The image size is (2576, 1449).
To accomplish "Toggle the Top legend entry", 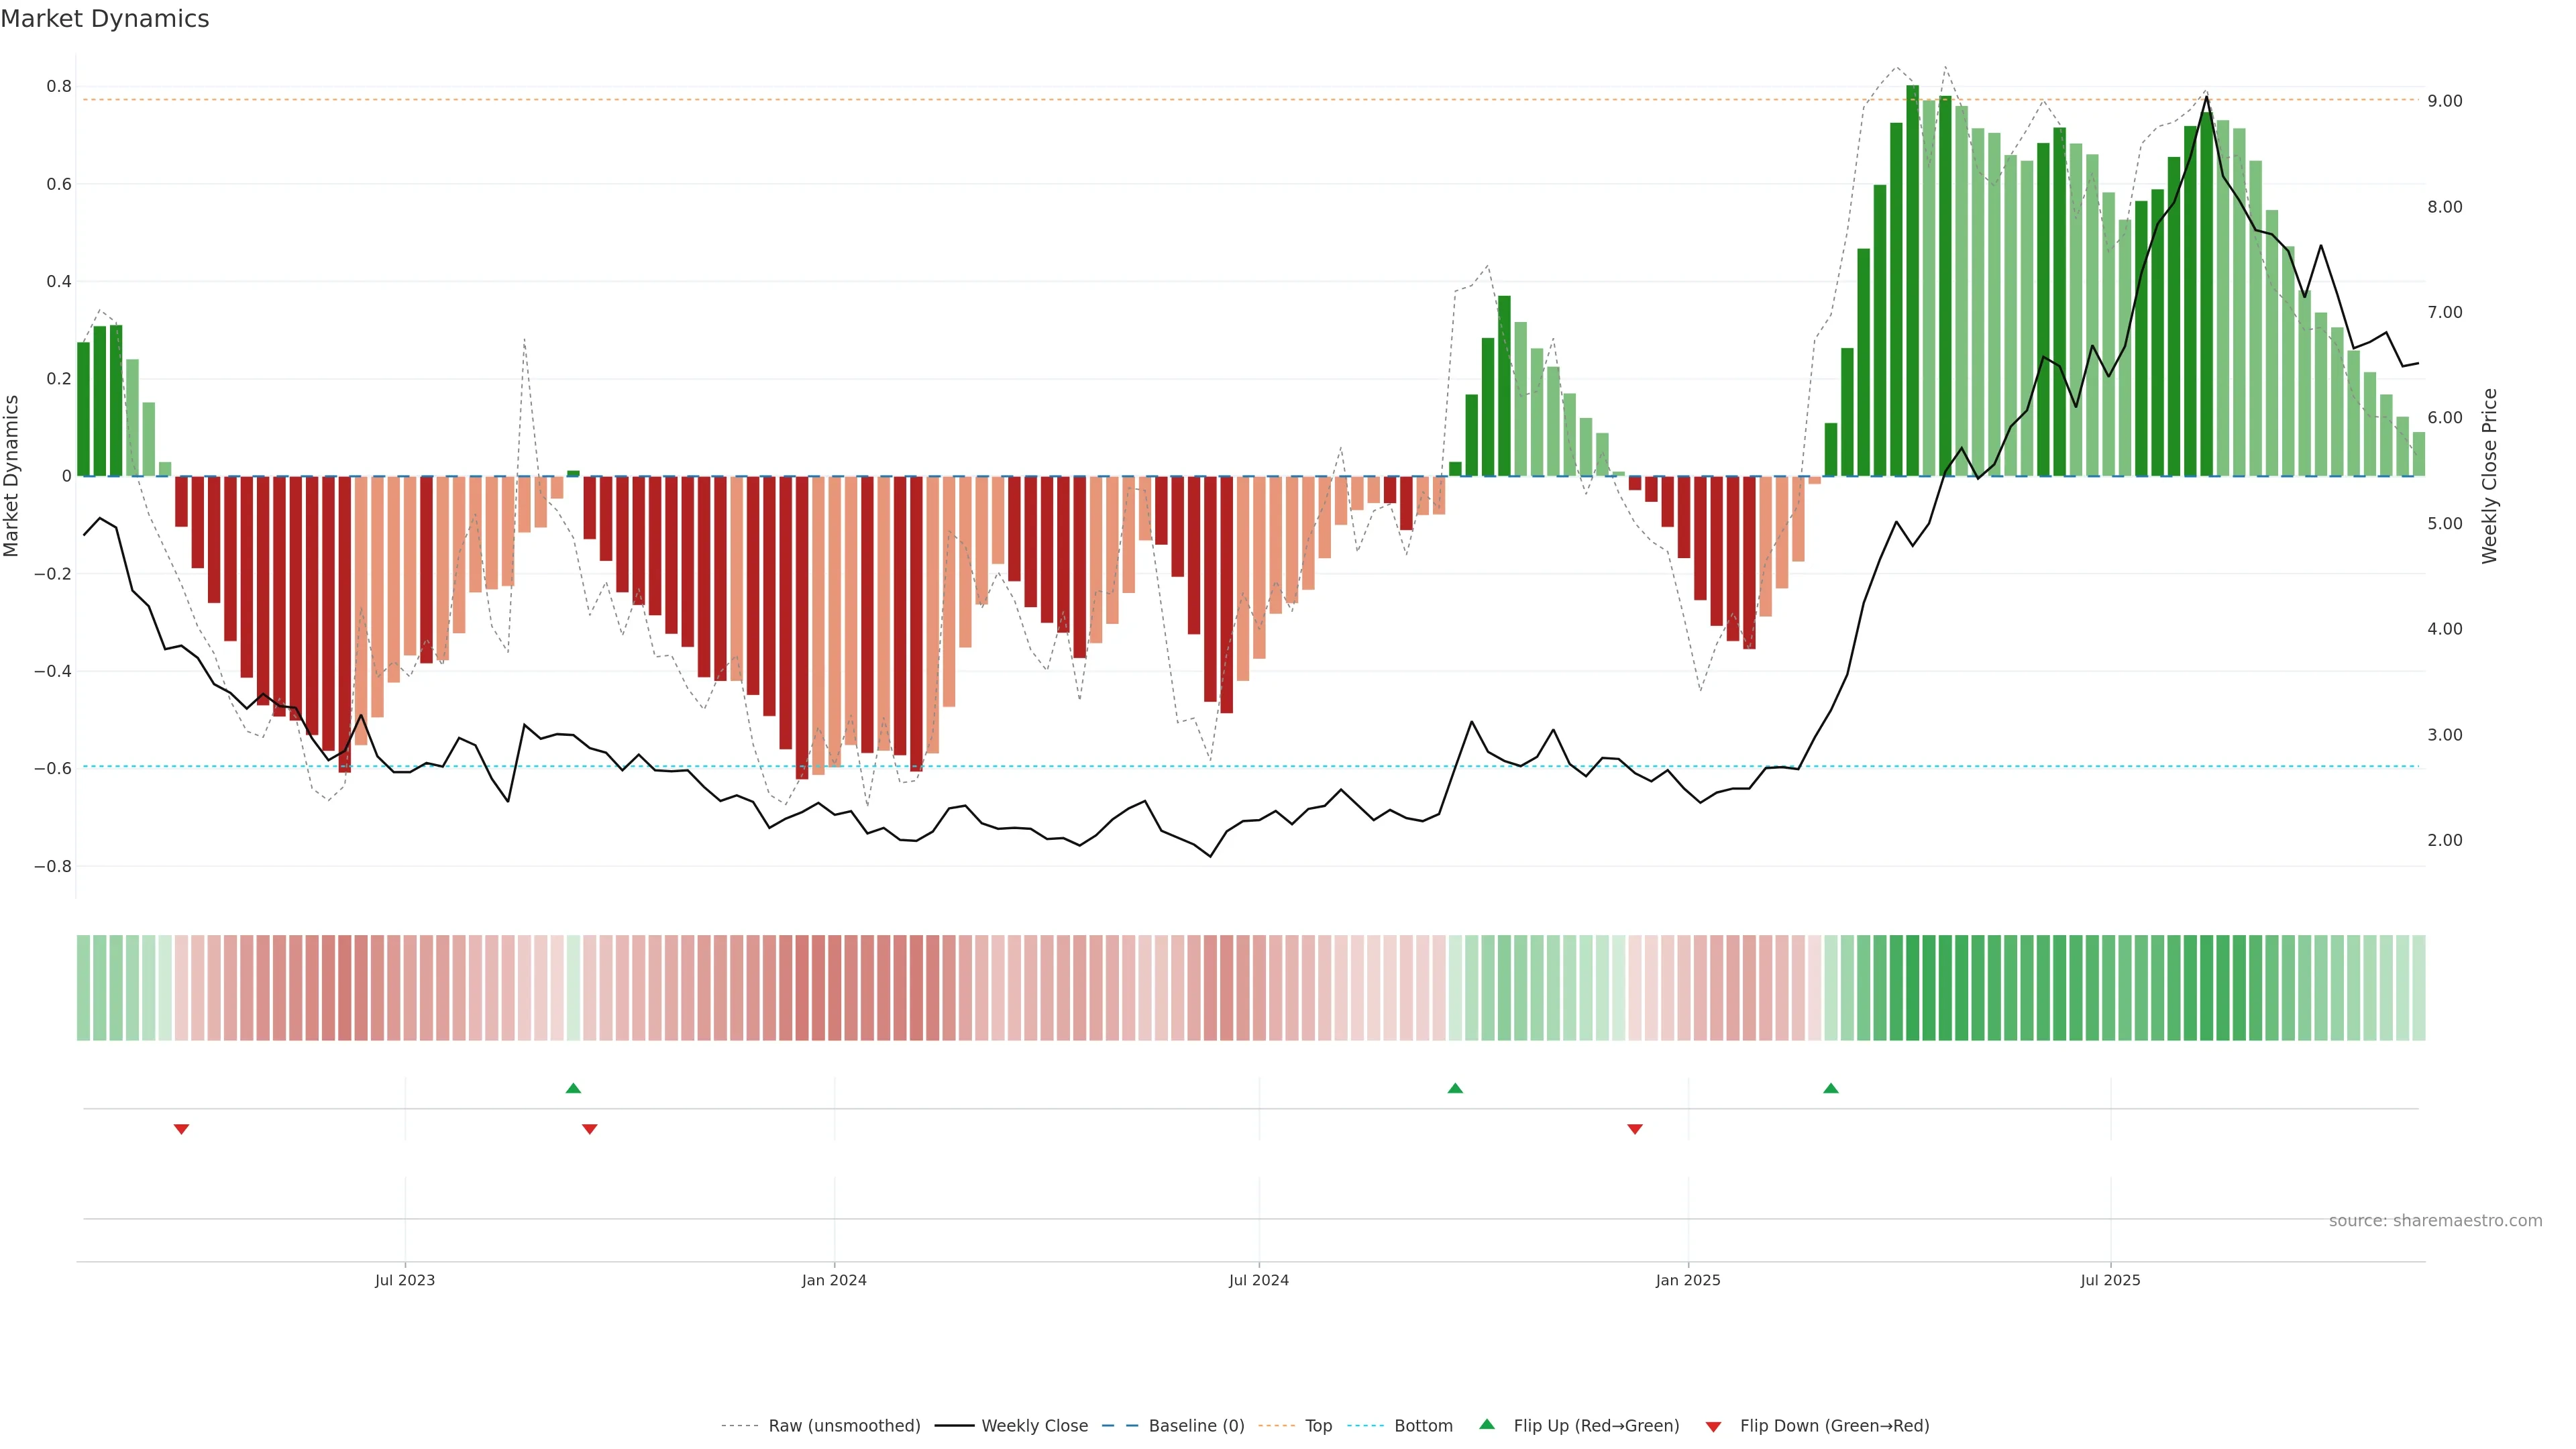I will [1318, 1426].
